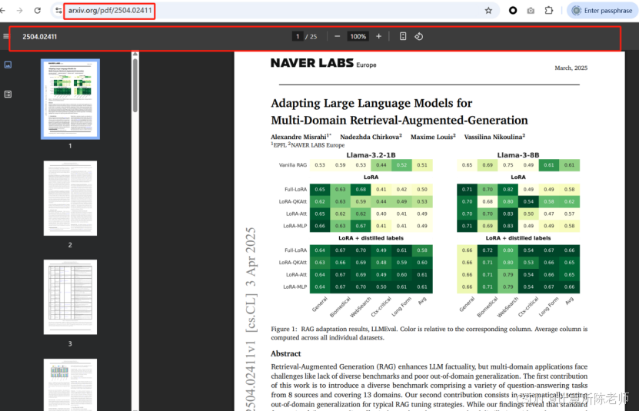The image size is (639, 411).
Task: Go back to the previous page
Action: point(3,11)
